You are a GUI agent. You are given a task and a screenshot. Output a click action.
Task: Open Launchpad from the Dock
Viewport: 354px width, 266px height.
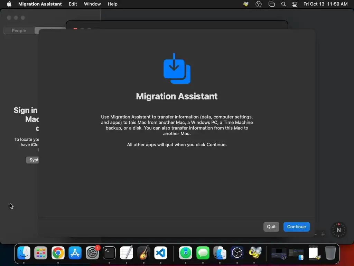pos(41,252)
